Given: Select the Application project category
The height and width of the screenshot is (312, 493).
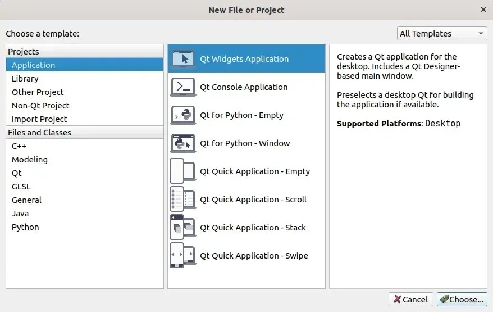Looking at the screenshot, I should [85, 65].
